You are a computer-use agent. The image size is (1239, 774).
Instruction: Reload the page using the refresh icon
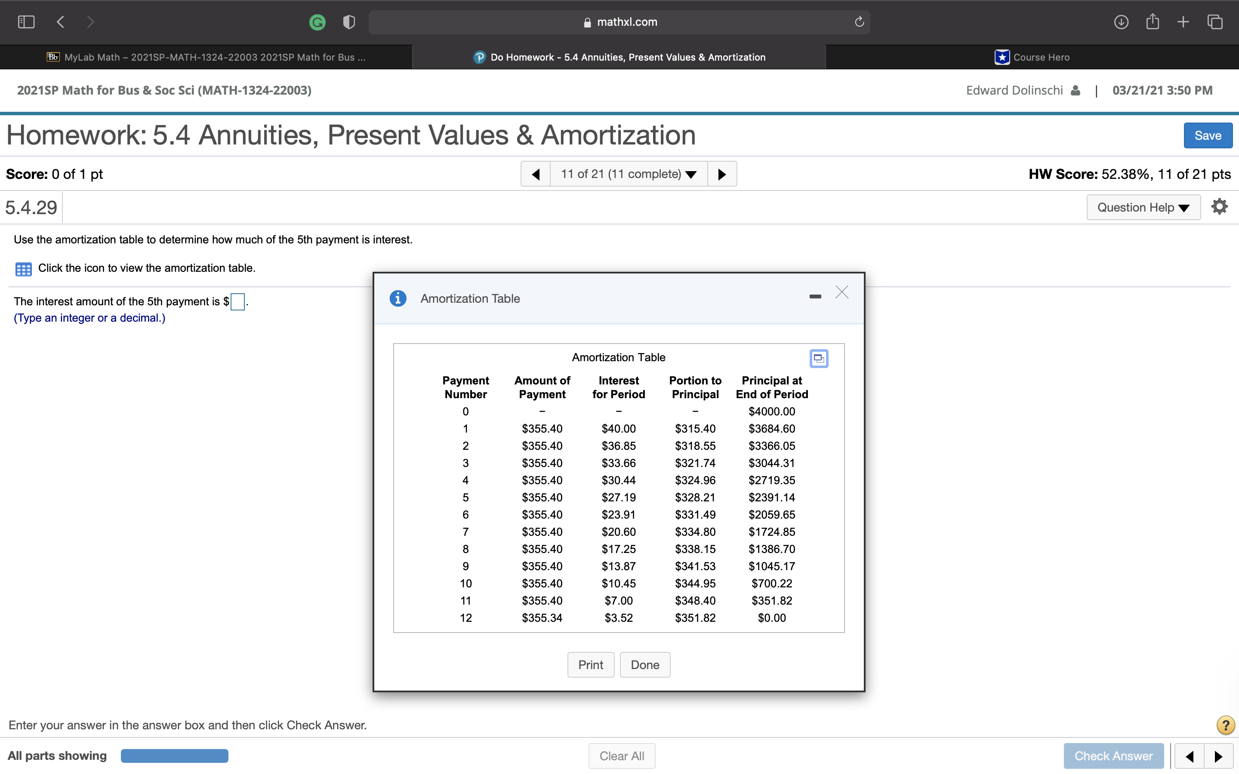click(x=859, y=22)
